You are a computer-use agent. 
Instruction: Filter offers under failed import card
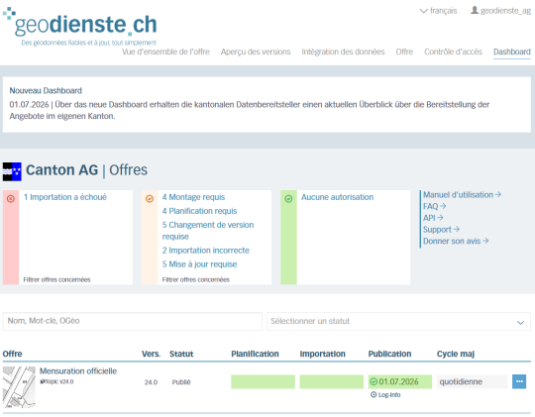pyautogui.click(x=57, y=280)
